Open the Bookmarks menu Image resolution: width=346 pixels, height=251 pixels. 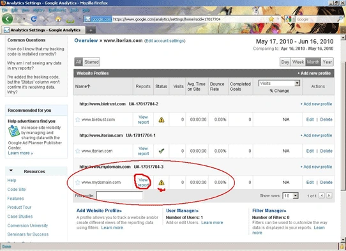pos(57,10)
